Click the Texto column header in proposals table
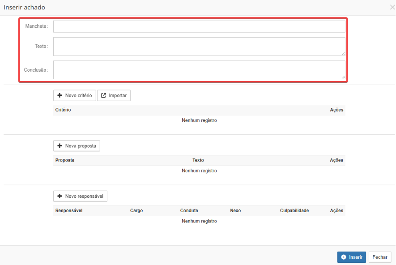The height and width of the screenshot is (265, 396). (198, 160)
